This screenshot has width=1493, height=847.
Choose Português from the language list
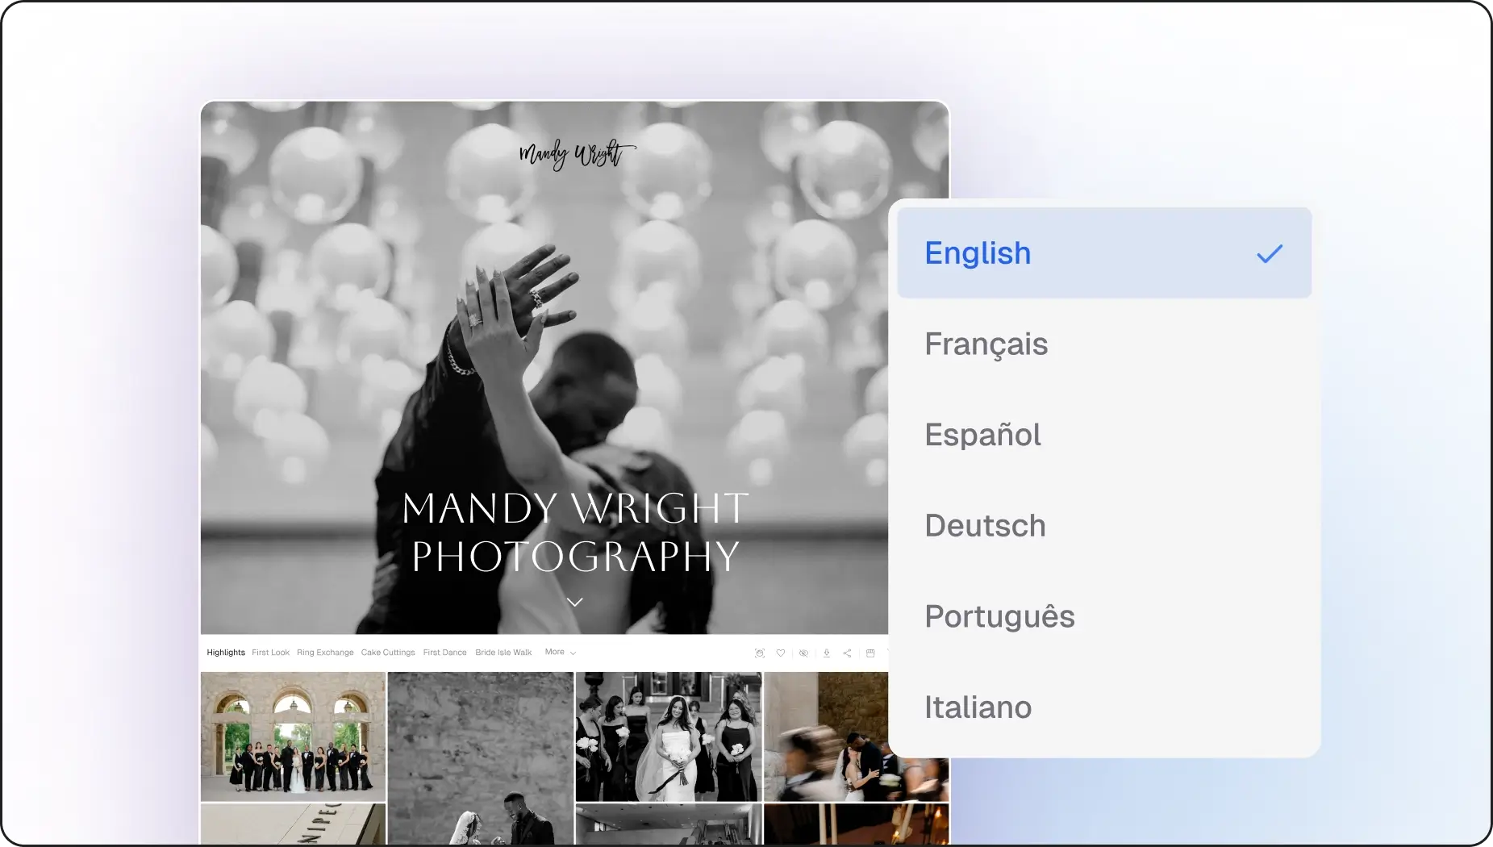point(1104,616)
